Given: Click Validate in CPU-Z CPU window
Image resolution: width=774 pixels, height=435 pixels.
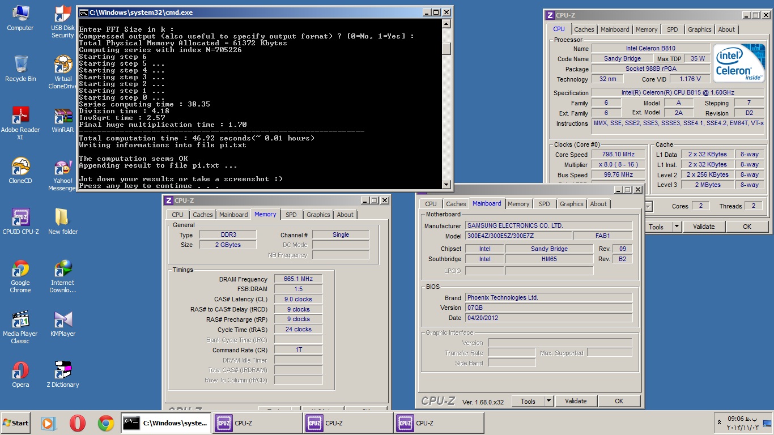Looking at the screenshot, I should coord(704,227).
